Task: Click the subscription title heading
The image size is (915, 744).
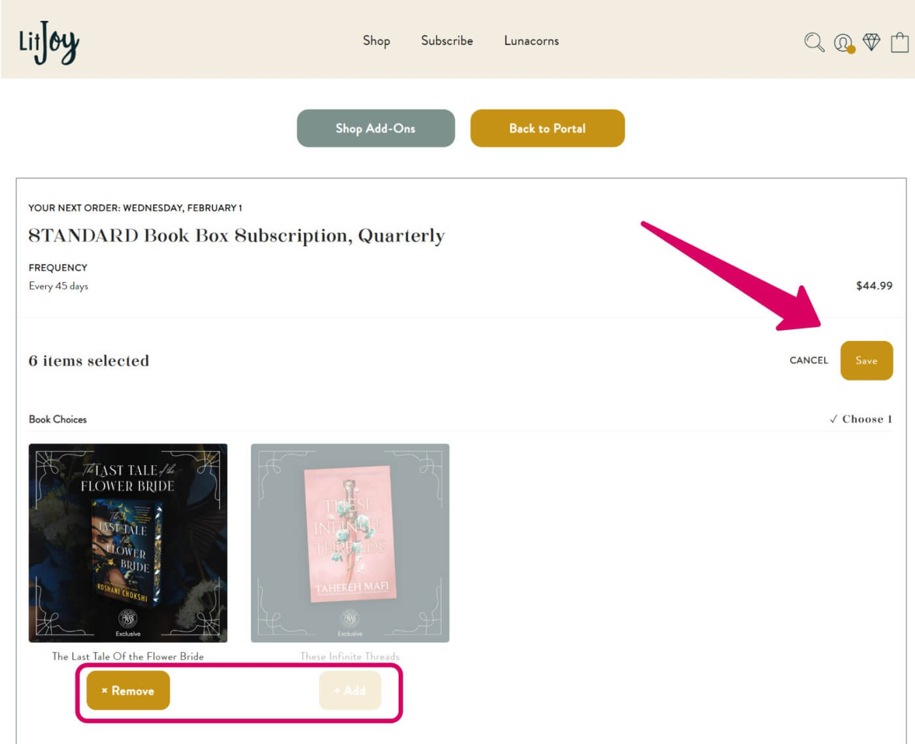Action: tap(237, 235)
